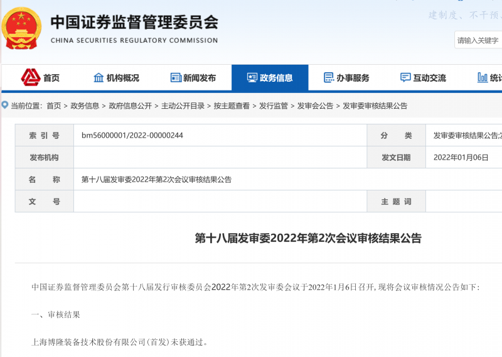Go to 主动公开目录 in breadcrumb
The width and height of the screenshot is (502, 357).
[183, 106]
